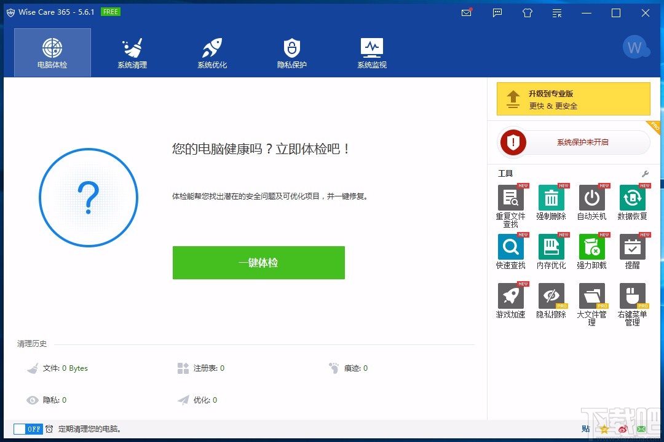664x442 pixels.
Task: Open the 数据恢复 data recovery tool
Action: coord(632,203)
